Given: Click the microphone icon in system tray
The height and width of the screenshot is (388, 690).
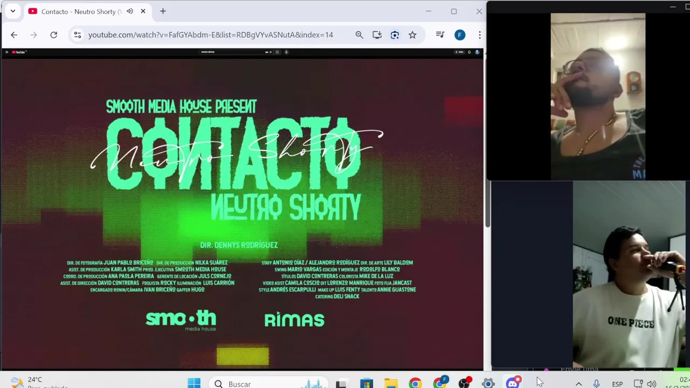Looking at the screenshot, I should coord(596,384).
